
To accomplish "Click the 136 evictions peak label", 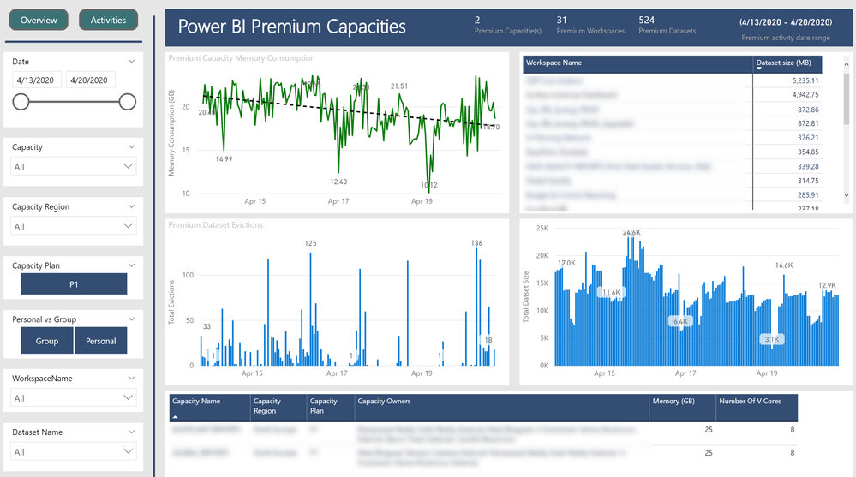I will click(x=476, y=243).
